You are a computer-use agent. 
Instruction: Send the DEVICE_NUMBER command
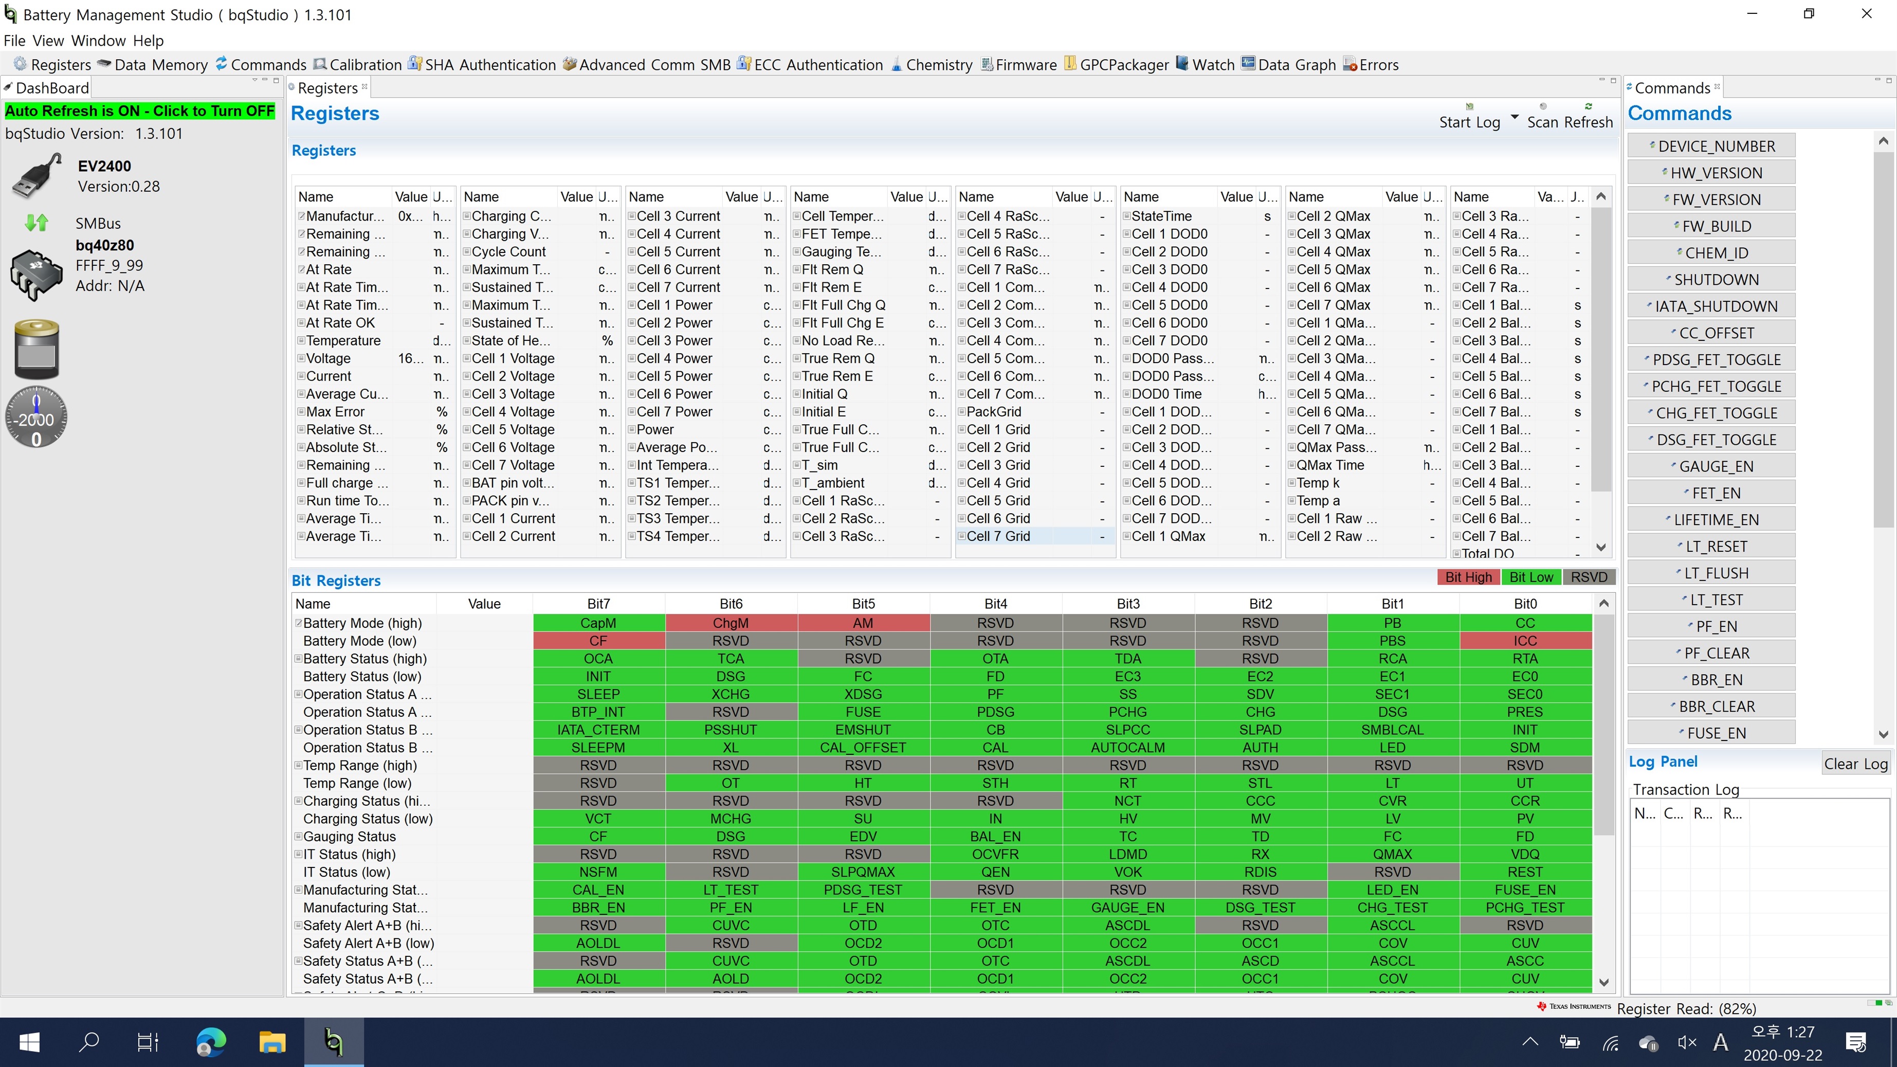click(x=1711, y=146)
